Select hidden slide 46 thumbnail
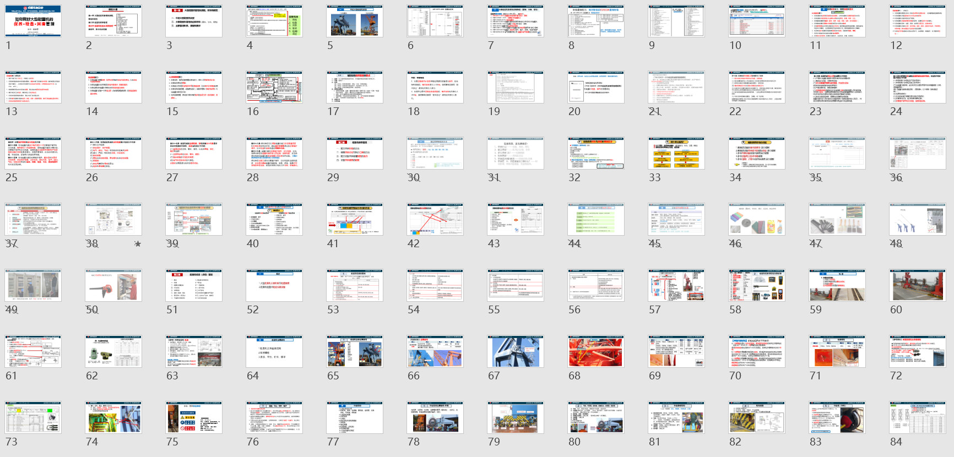The height and width of the screenshot is (457, 954). pos(757,220)
